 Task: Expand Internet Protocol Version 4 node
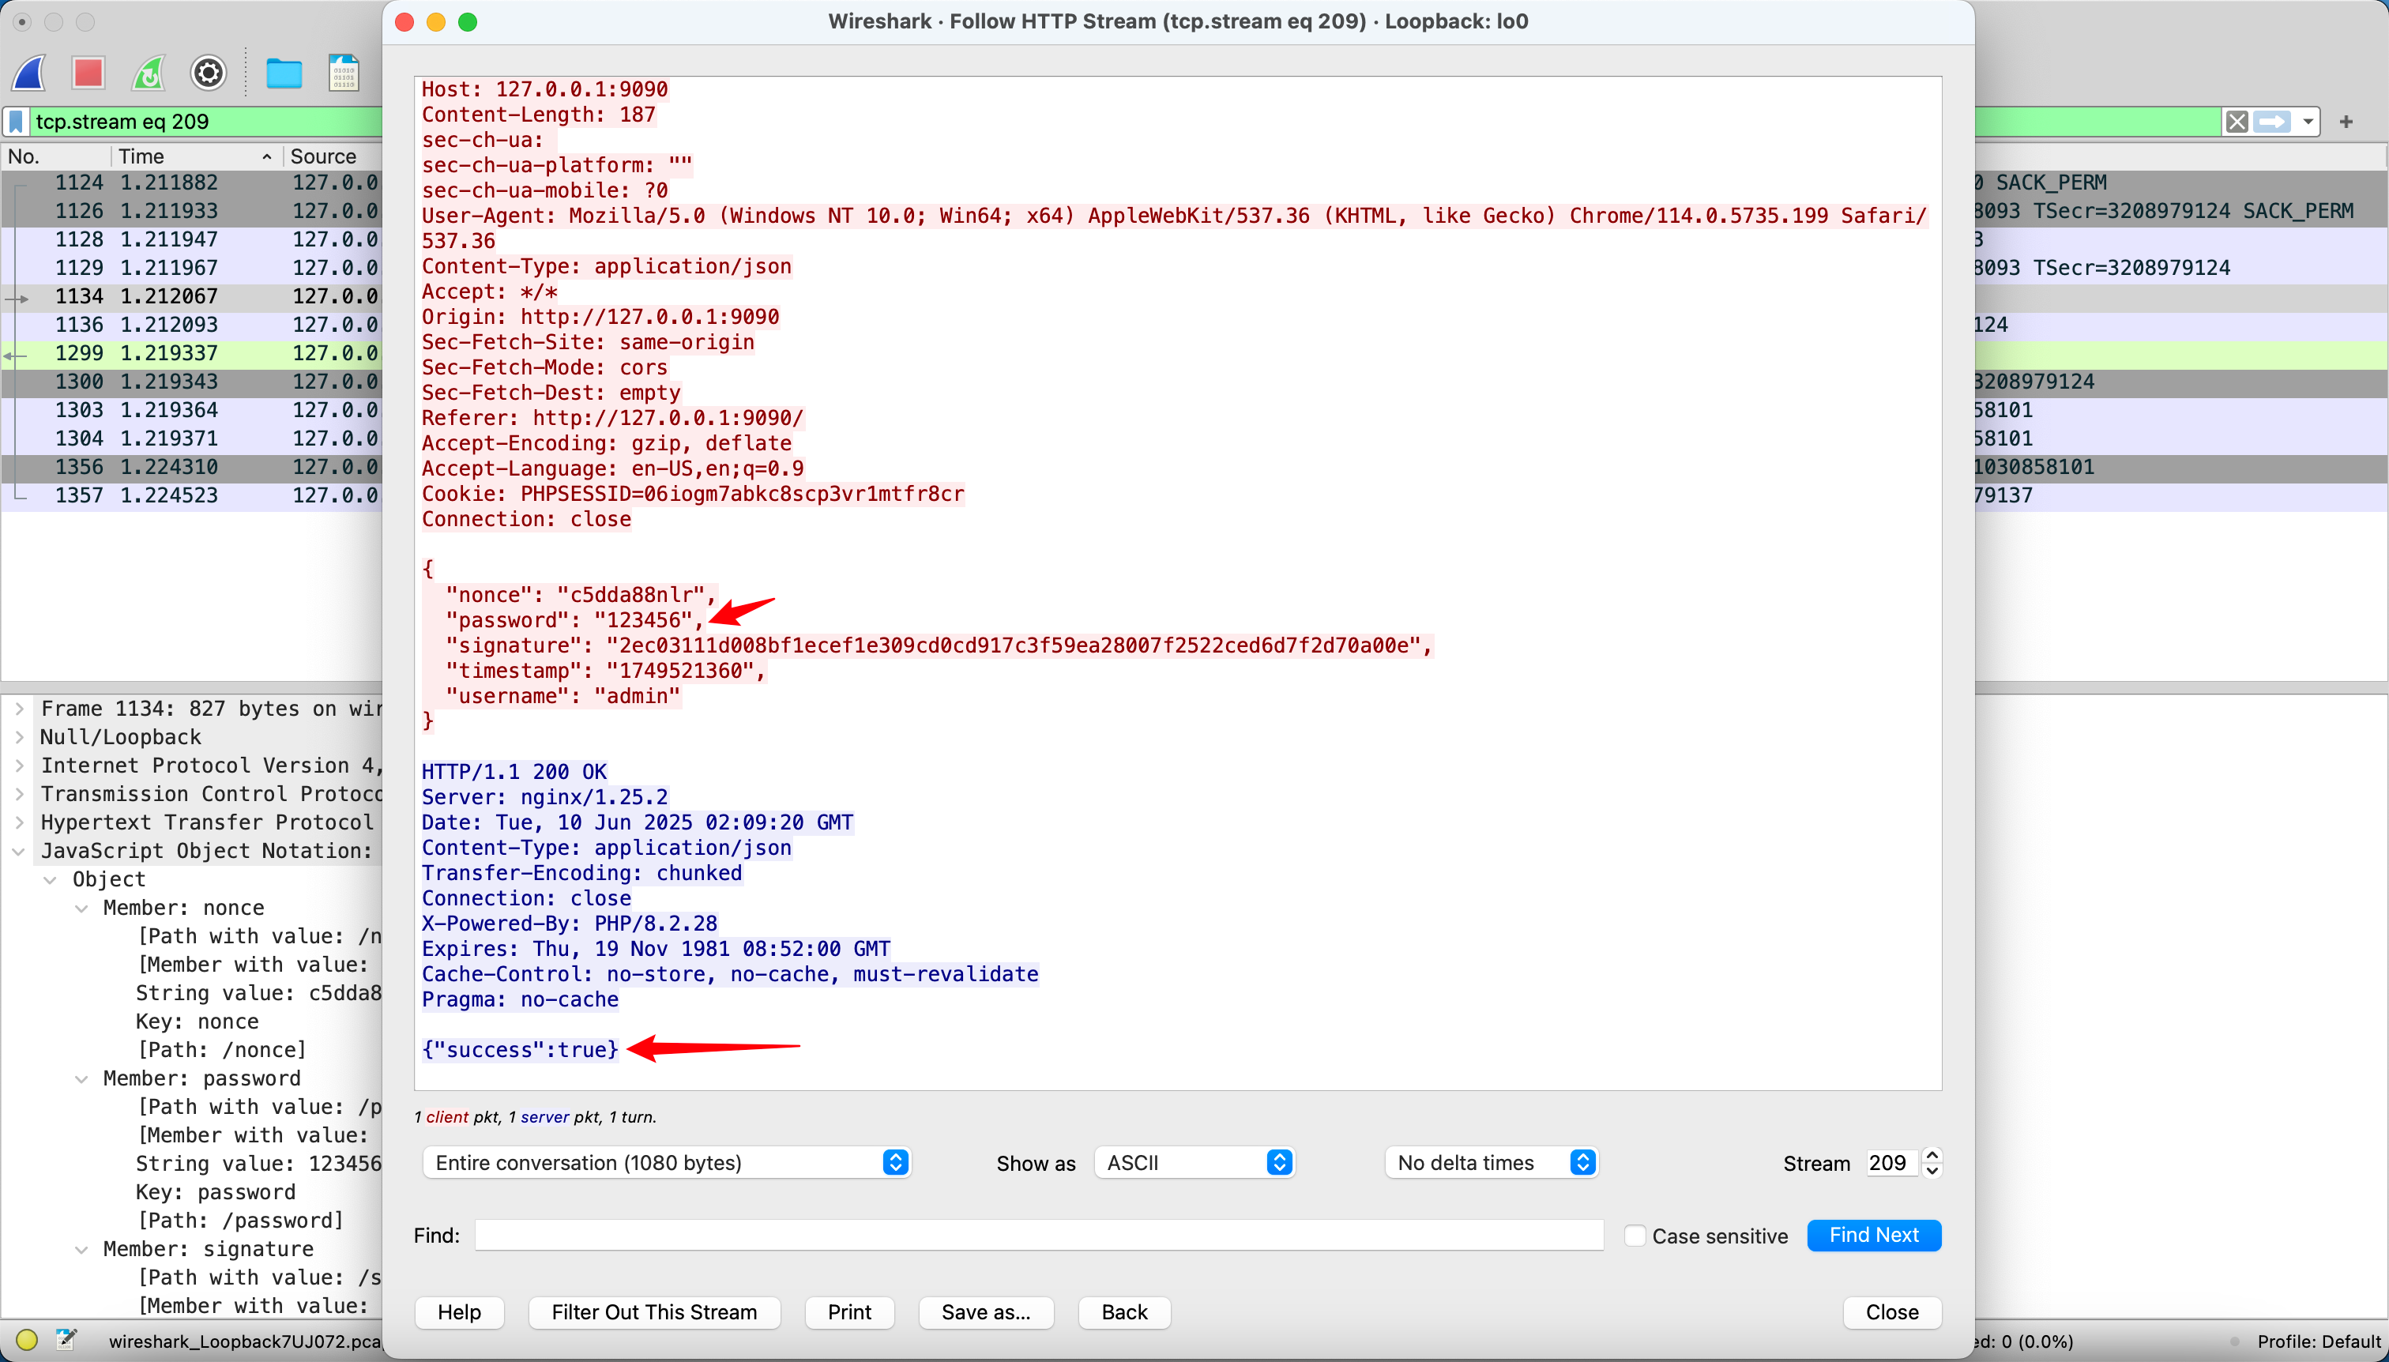tap(19, 766)
